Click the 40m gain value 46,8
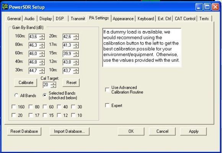 (34, 62)
